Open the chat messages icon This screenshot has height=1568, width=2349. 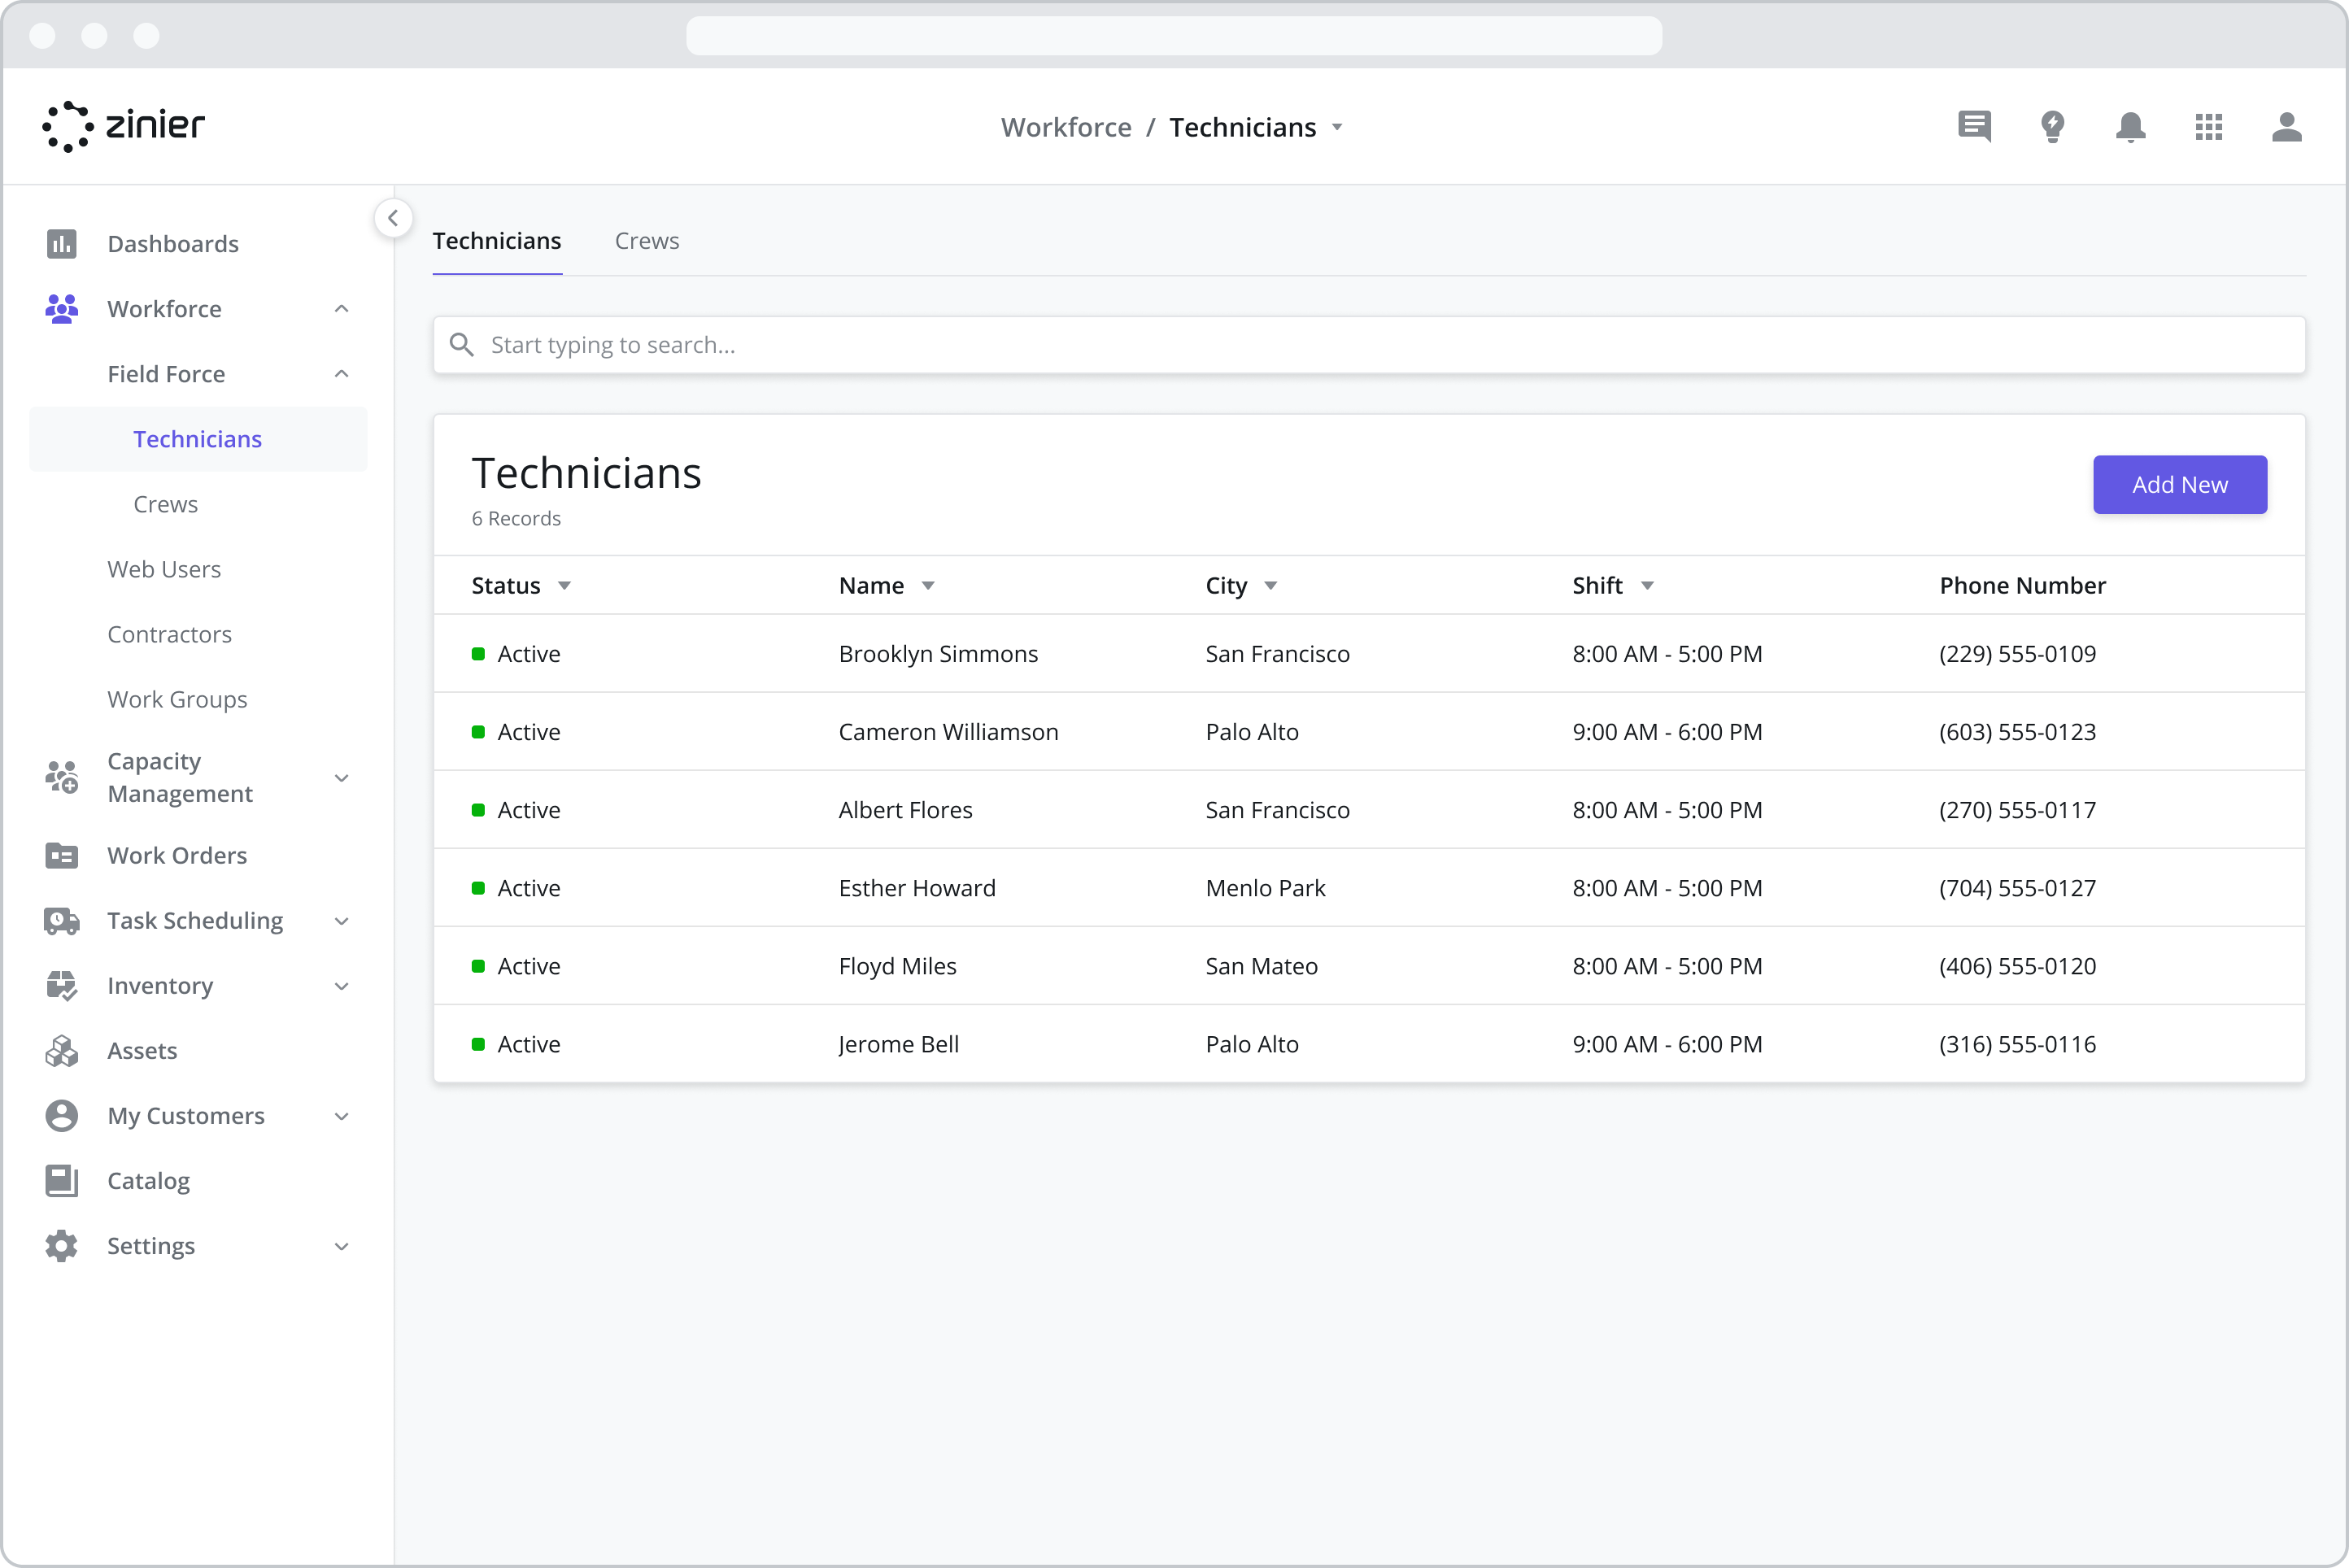pyautogui.click(x=1974, y=126)
